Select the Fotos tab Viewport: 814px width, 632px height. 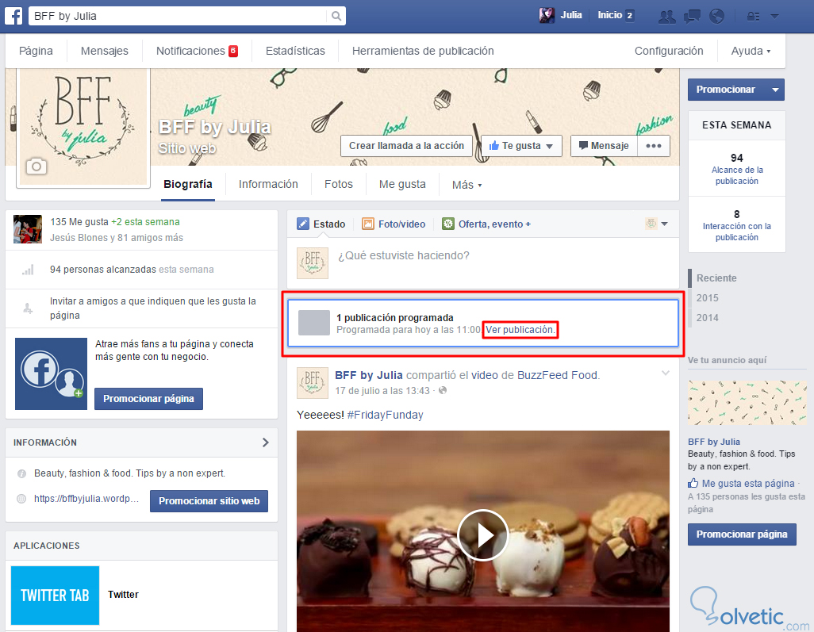(x=339, y=184)
